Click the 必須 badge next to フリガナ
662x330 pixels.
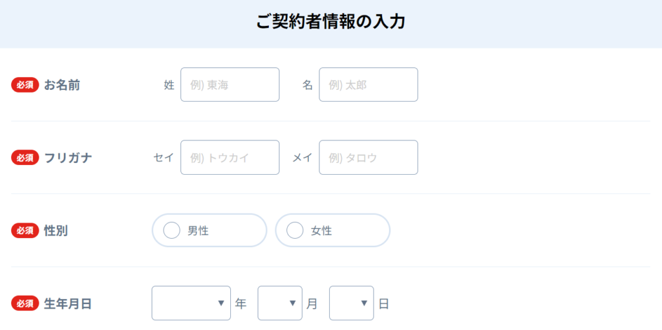[x=25, y=157]
